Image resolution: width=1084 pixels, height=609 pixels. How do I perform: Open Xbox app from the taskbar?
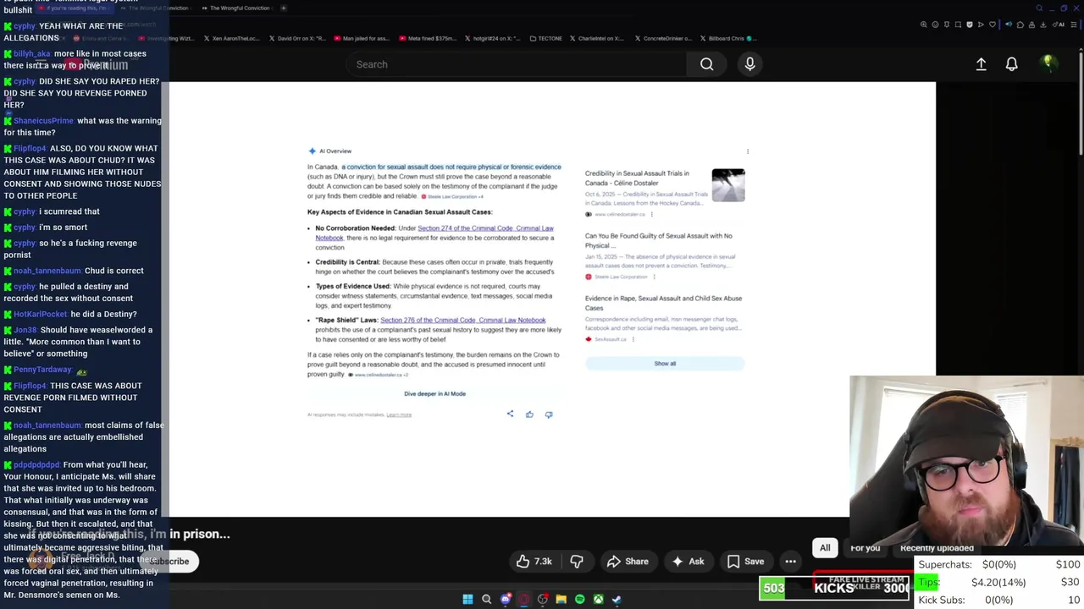[598, 599]
